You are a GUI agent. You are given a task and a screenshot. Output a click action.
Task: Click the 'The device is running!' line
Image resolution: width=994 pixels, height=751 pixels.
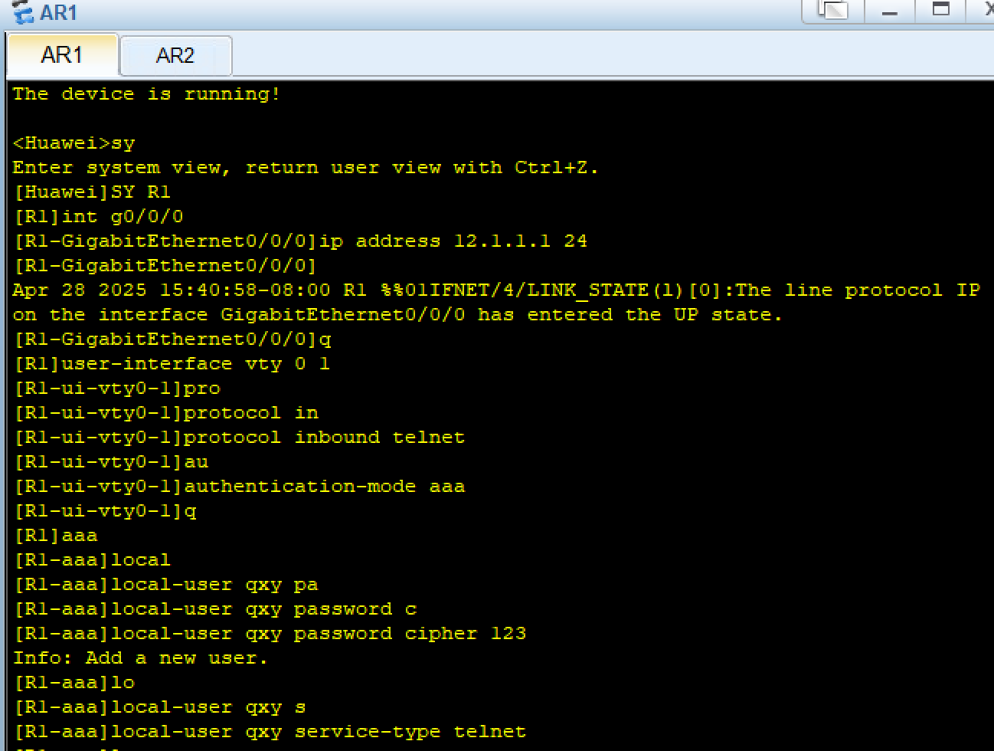point(146,94)
